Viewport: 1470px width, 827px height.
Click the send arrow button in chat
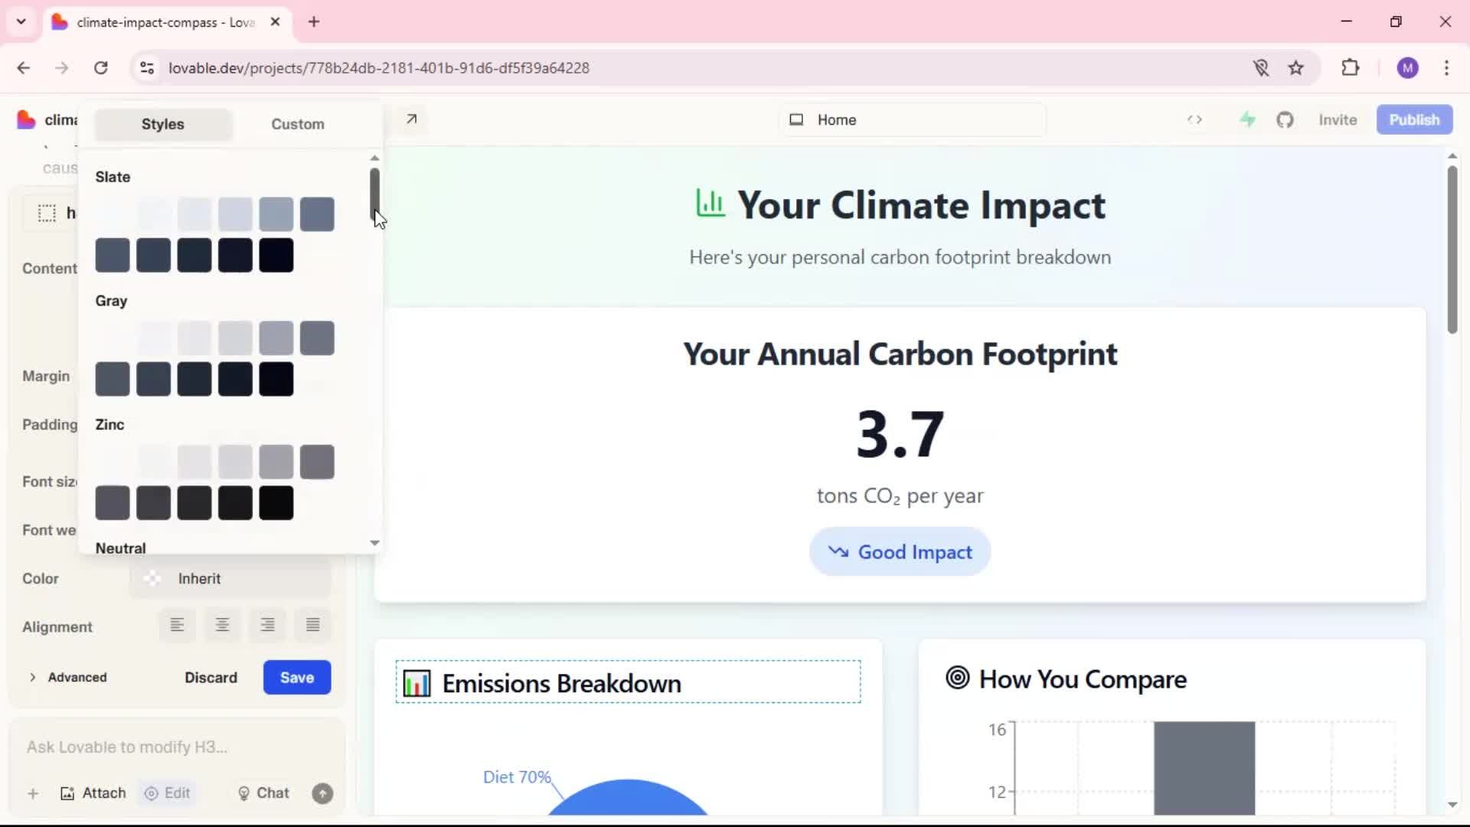pyautogui.click(x=322, y=793)
